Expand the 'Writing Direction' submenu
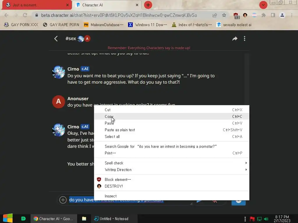The image size is (298, 223). (x=172, y=170)
